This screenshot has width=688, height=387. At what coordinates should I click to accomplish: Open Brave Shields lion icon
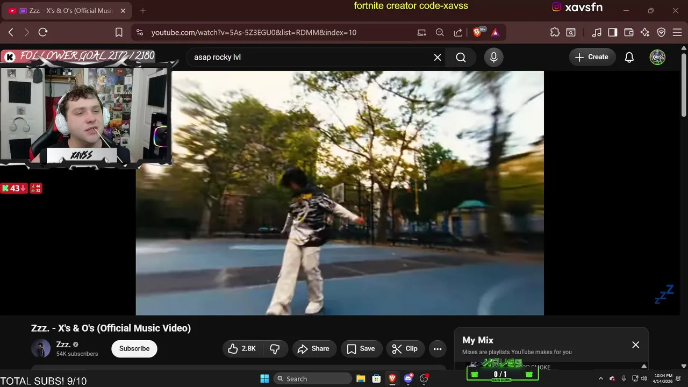tap(477, 32)
